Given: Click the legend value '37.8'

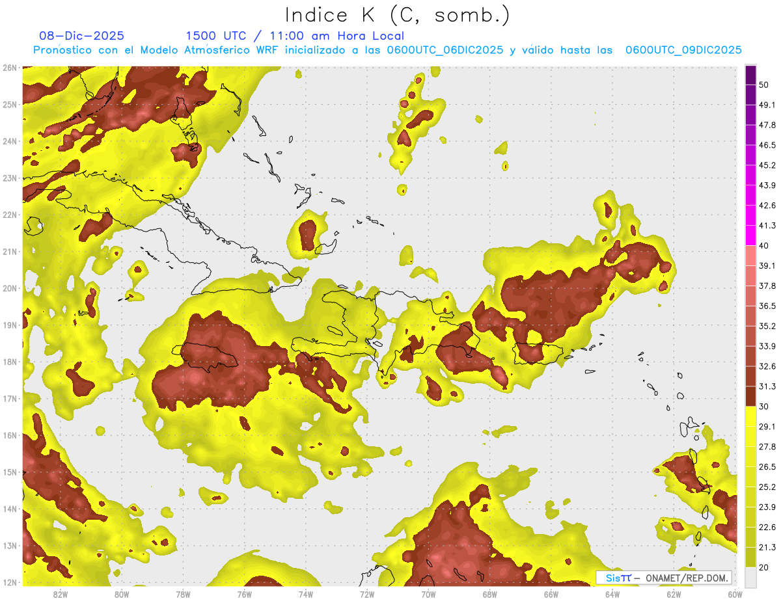Looking at the screenshot, I should [767, 286].
